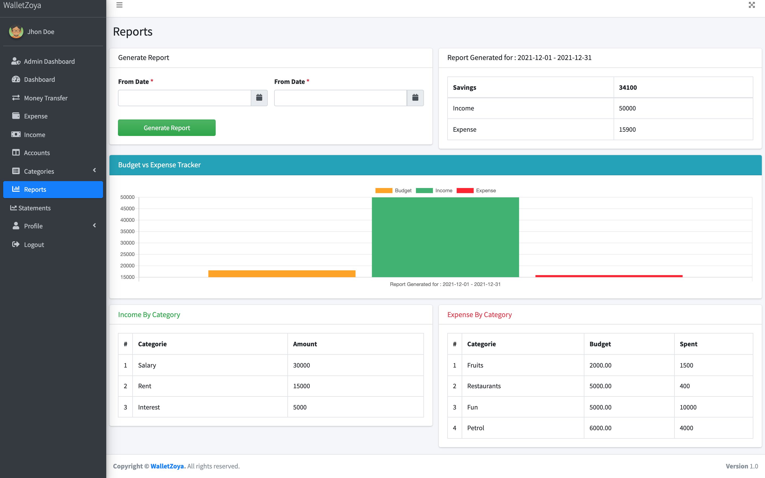Toggle Expense legend red swatch
The image size is (765, 478).
point(465,190)
